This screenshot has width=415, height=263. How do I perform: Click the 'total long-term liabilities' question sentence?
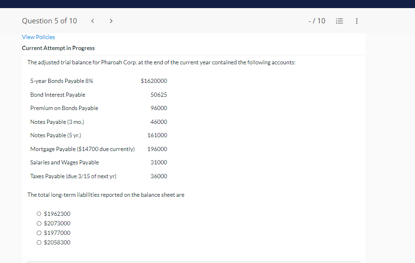point(106,195)
